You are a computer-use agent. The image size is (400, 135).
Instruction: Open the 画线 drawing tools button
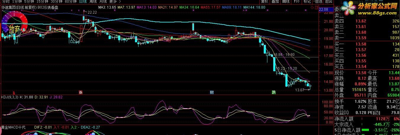(x=286, y=1)
